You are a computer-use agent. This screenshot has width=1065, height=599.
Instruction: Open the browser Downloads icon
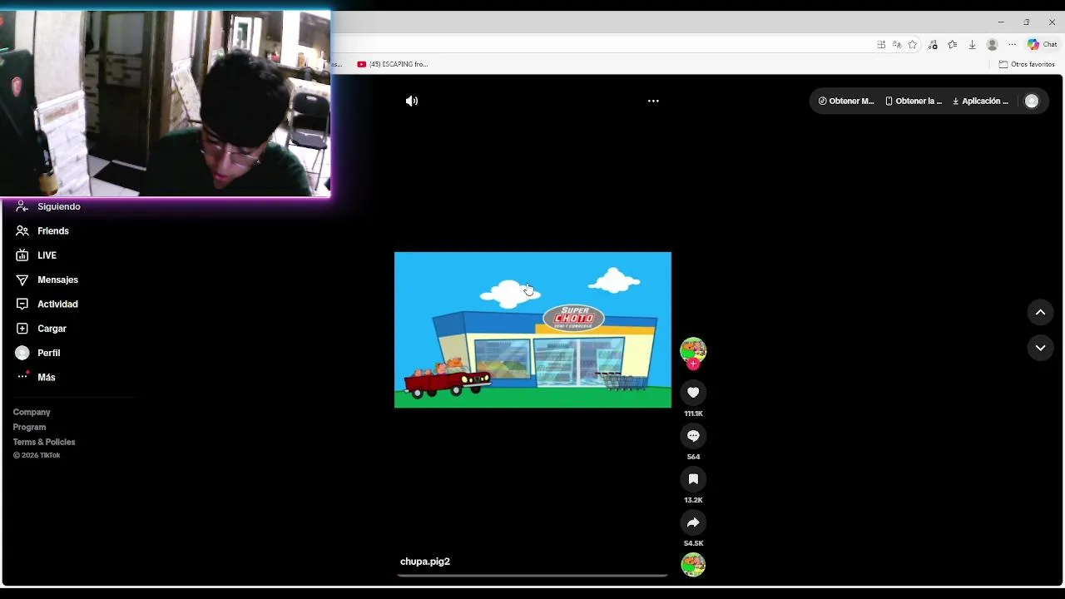tap(972, 45)
